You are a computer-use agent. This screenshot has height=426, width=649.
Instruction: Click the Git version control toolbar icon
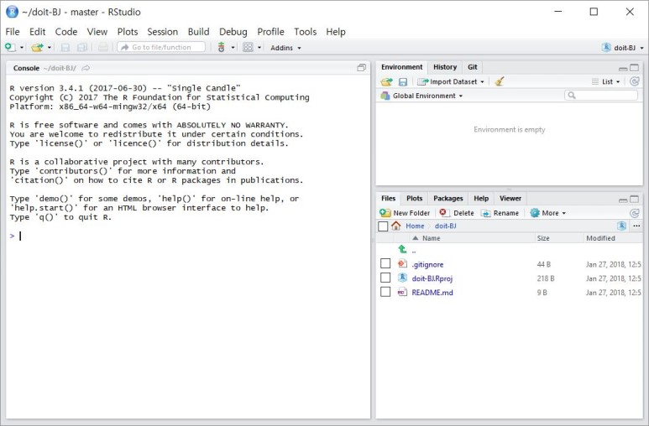222,48
